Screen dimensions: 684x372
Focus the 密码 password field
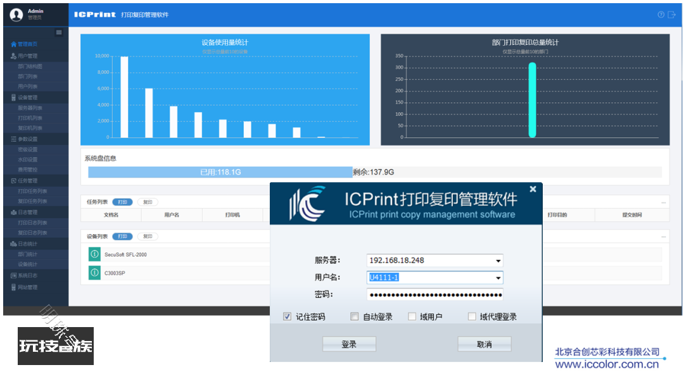[x=435, y=295]
